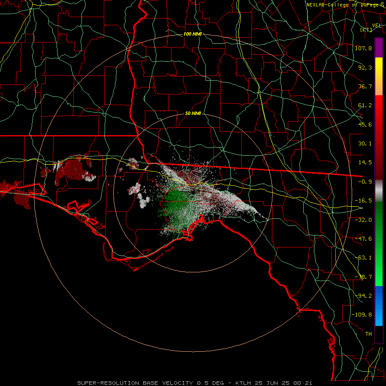The image size is (386, 386).
Task: Select the -0.9 value on velocity scale
Action: coord(365,182)
